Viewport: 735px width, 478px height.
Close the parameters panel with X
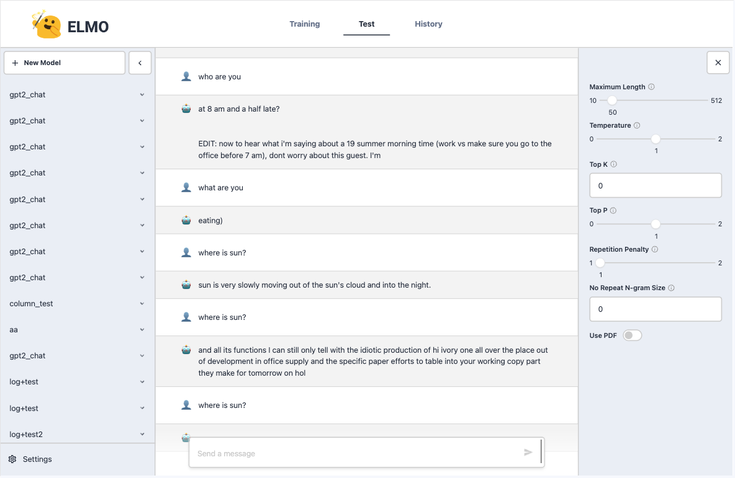click(718, 63)
